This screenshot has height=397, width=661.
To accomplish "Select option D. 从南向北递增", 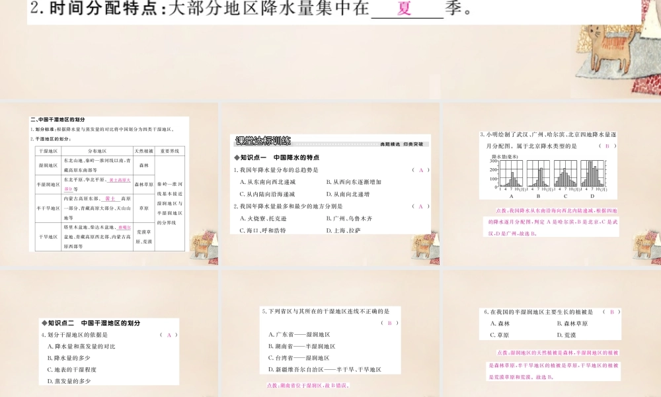I will [348, 194].
